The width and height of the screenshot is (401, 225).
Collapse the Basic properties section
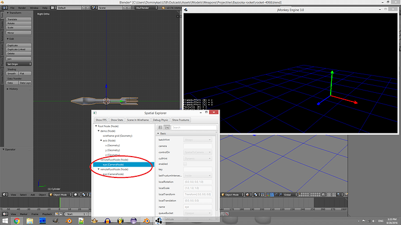(x=158, y=133)
